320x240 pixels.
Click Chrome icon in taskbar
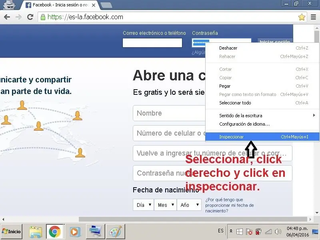pyautogui.click(x=54, y=232)
